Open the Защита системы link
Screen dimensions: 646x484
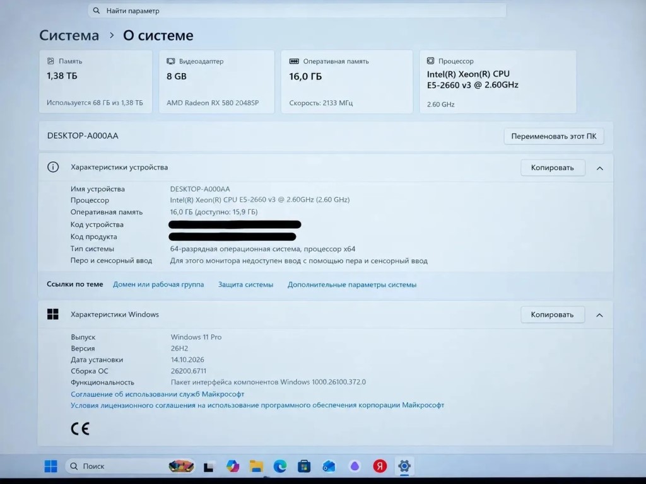tap(245, 284)
